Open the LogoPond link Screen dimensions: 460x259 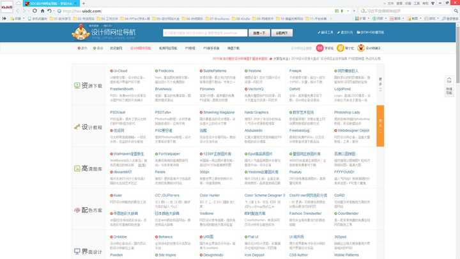[342, 89]
